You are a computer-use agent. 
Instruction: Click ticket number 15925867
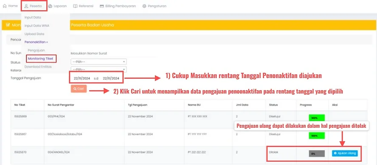pos(20,134)
